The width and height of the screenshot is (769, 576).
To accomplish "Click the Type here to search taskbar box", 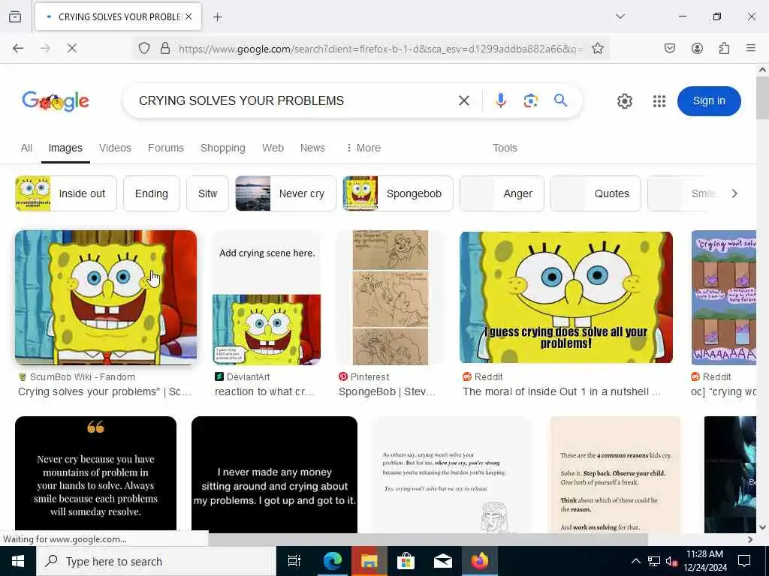I will point(156,561).
